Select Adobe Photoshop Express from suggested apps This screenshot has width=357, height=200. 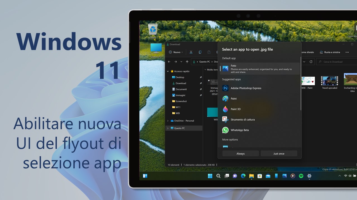[260, 88]
